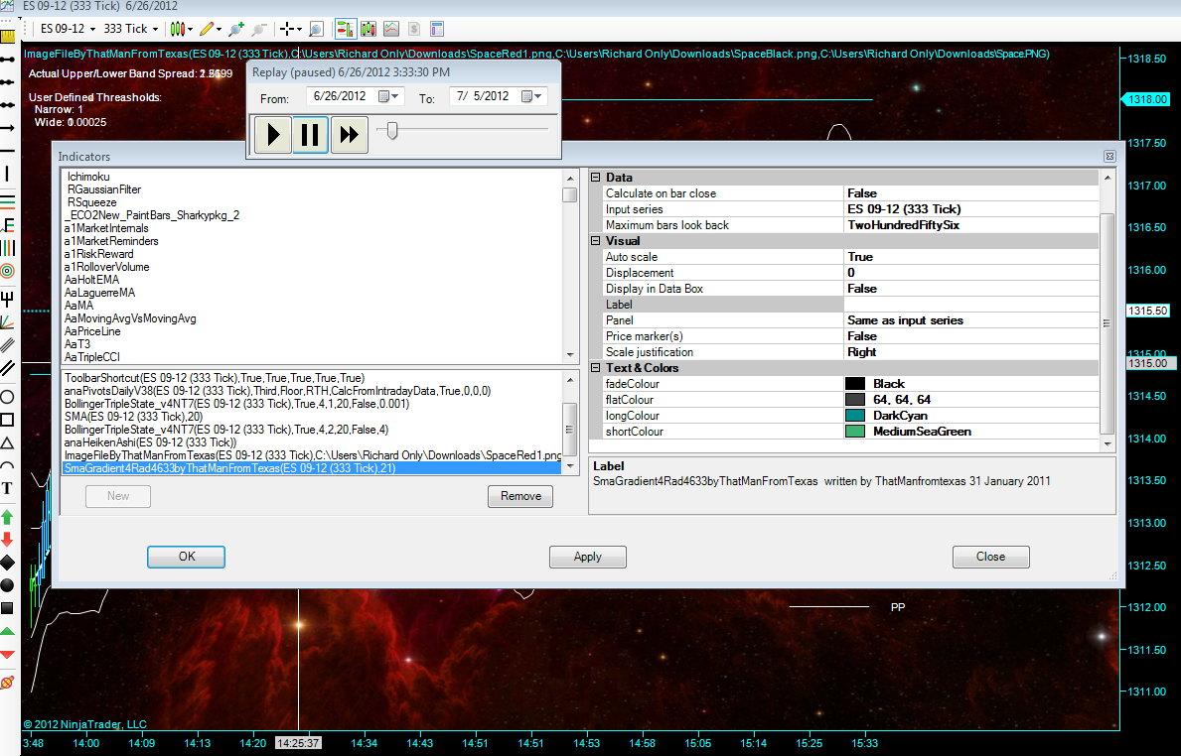1181x756 pixels.
Task: Select the ellipse drawing tool
Action: [8, 397]
